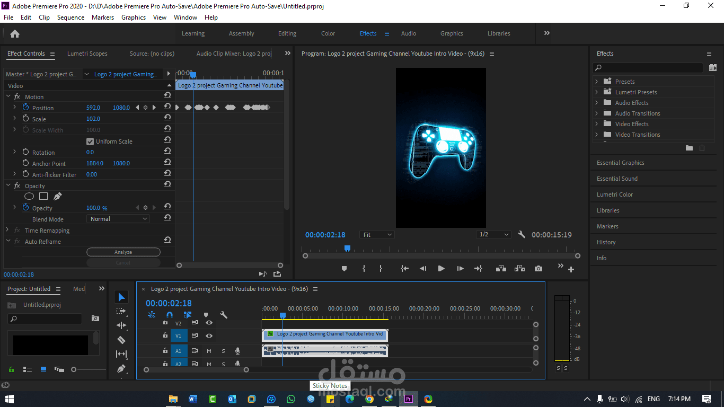
Task: Toggle Uniform Scale checkbox
Action: (90, 141)
